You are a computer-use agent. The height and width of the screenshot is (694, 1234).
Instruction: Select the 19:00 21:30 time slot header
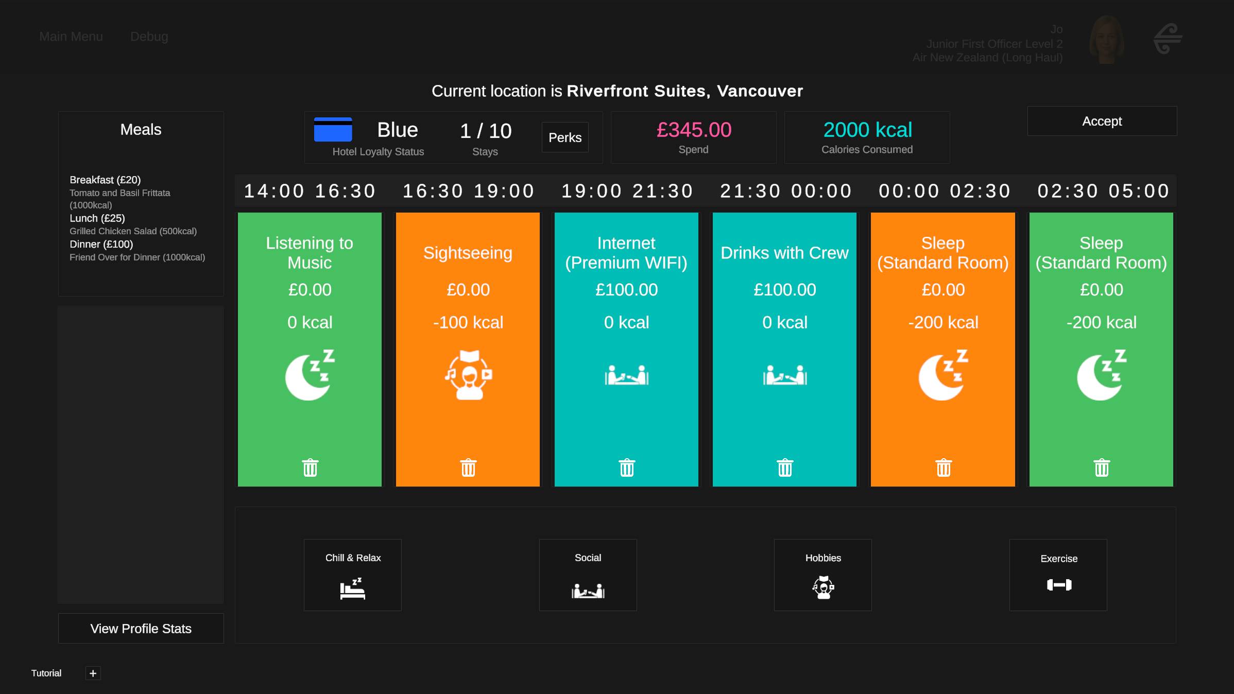coord(627,191)
